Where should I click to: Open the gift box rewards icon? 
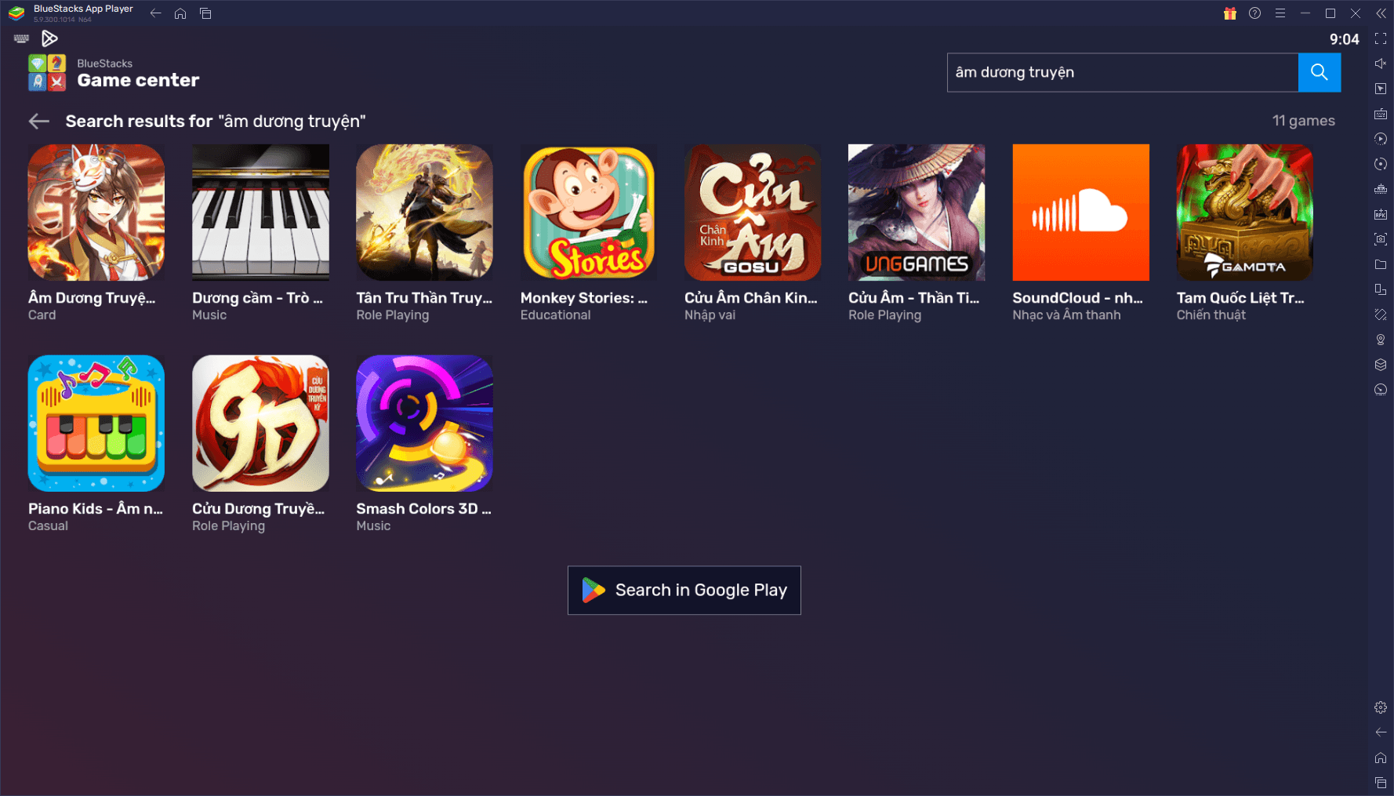tap(1229, 13)
